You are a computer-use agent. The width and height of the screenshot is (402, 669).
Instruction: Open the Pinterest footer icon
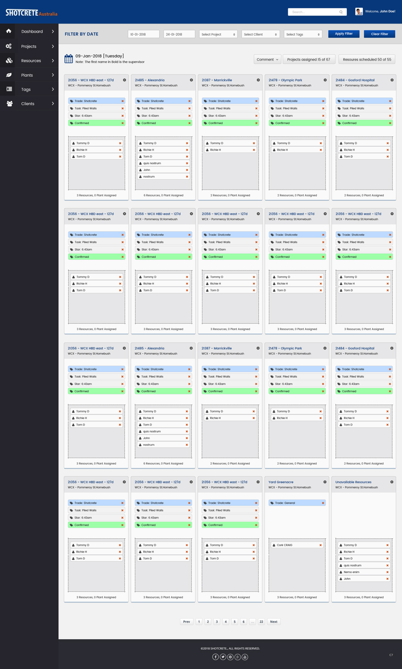click(230, 657)
